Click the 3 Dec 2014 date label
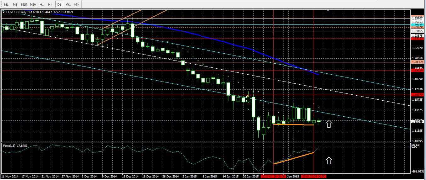This screenshot has height=180, width=426. [89, 177]
